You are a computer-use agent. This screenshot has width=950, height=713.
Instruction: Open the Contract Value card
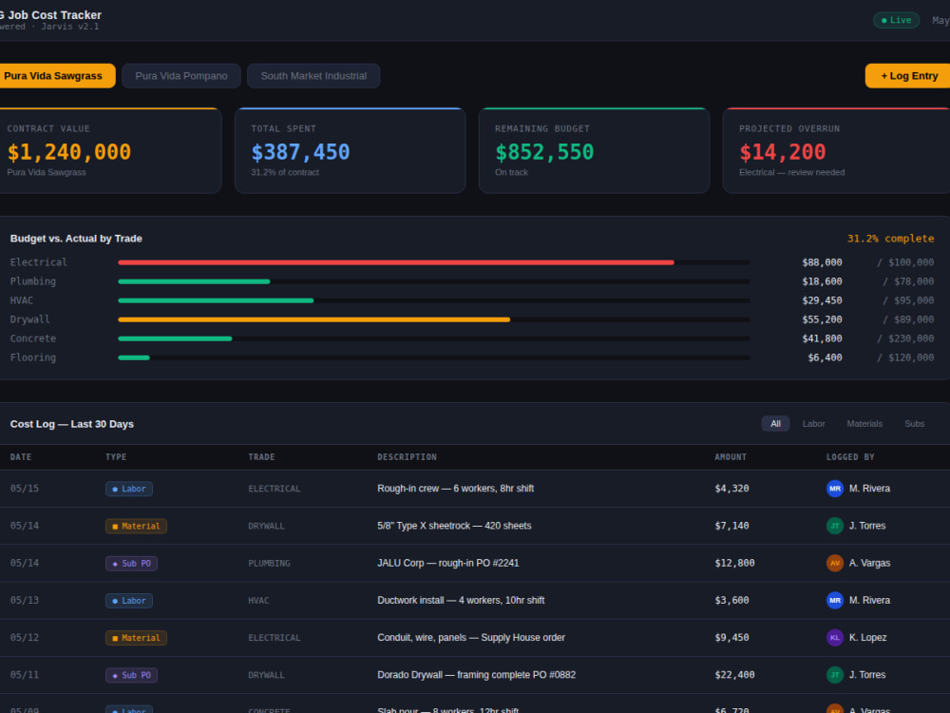[x=110, y=151]
